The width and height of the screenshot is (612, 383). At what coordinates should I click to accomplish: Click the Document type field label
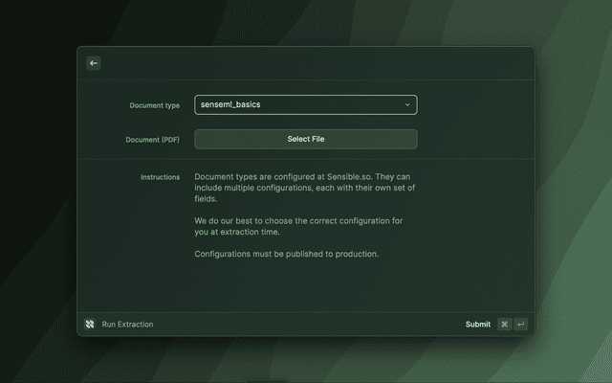154,105
